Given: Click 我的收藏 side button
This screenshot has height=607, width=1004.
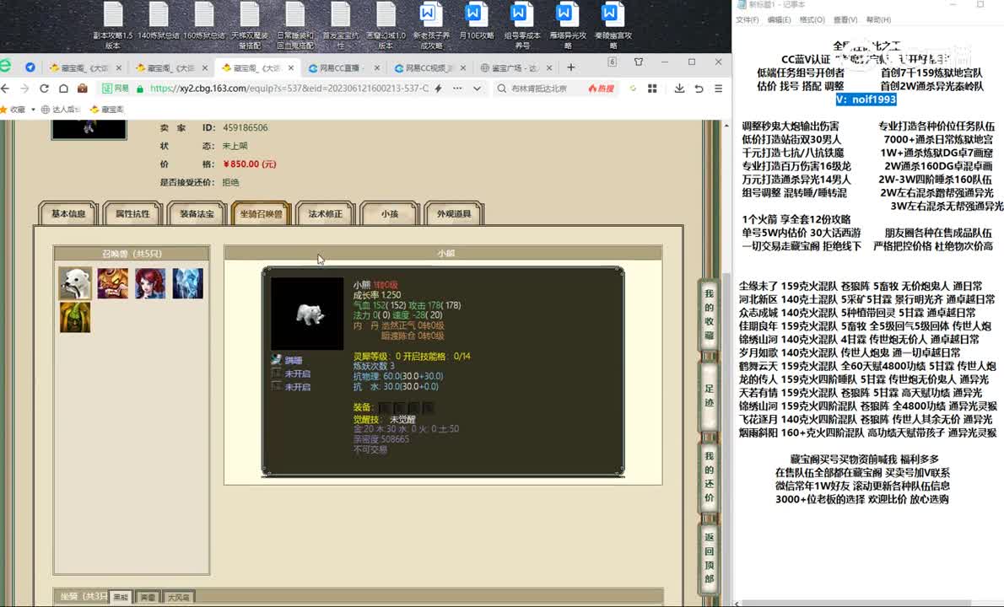Looking at the screenshot, I should [709, 314].
